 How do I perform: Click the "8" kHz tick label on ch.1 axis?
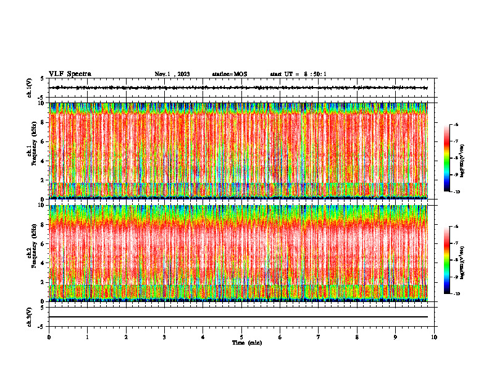pos(43,122)
